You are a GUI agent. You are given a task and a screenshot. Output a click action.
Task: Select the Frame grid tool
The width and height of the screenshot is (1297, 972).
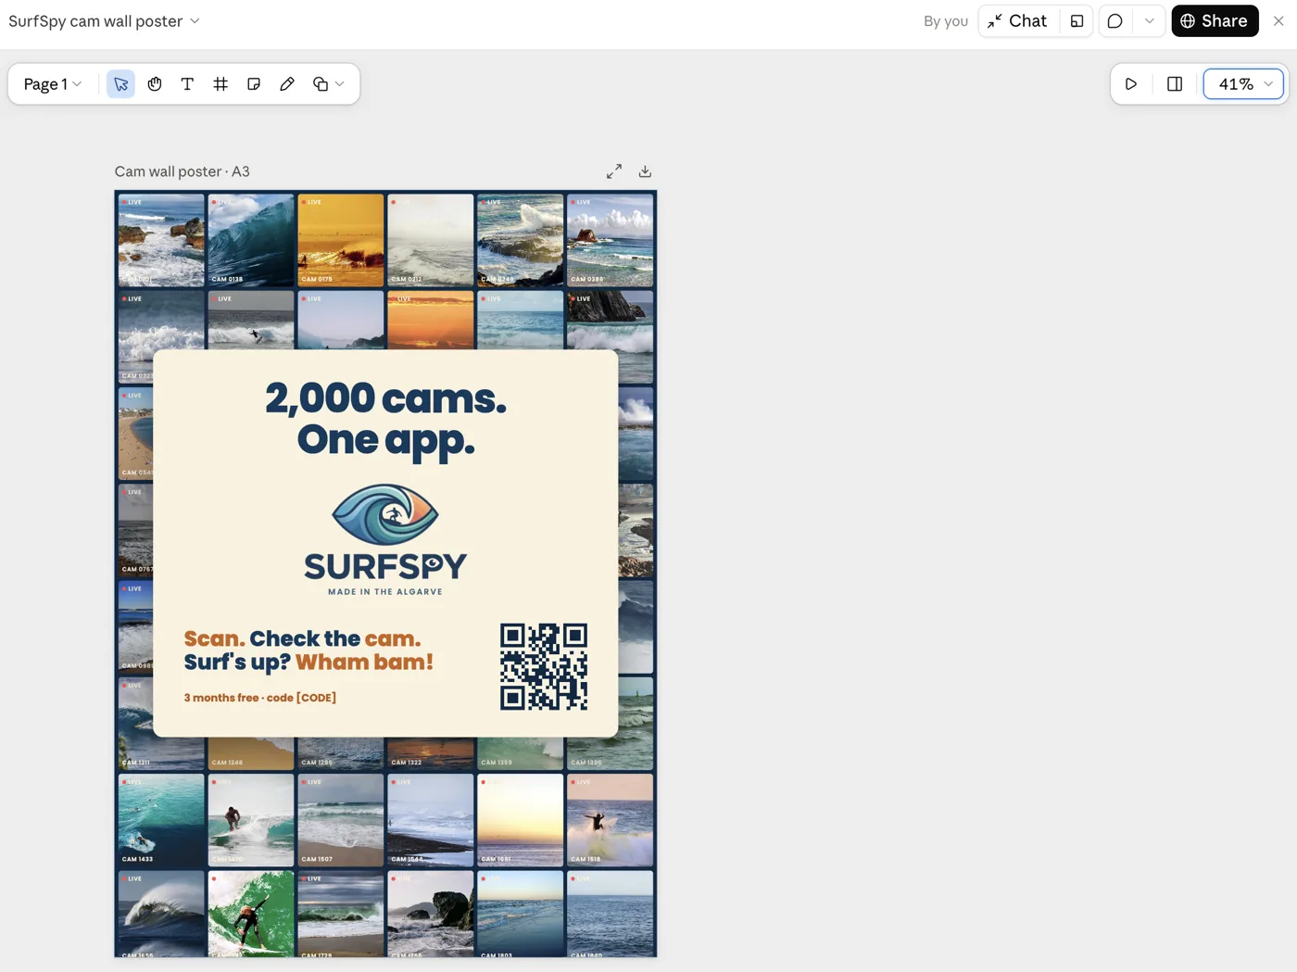coord(220,84)
